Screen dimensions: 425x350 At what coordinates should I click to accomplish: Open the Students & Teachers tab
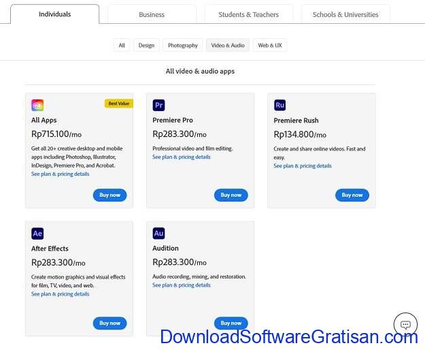(x=248, y=14)
